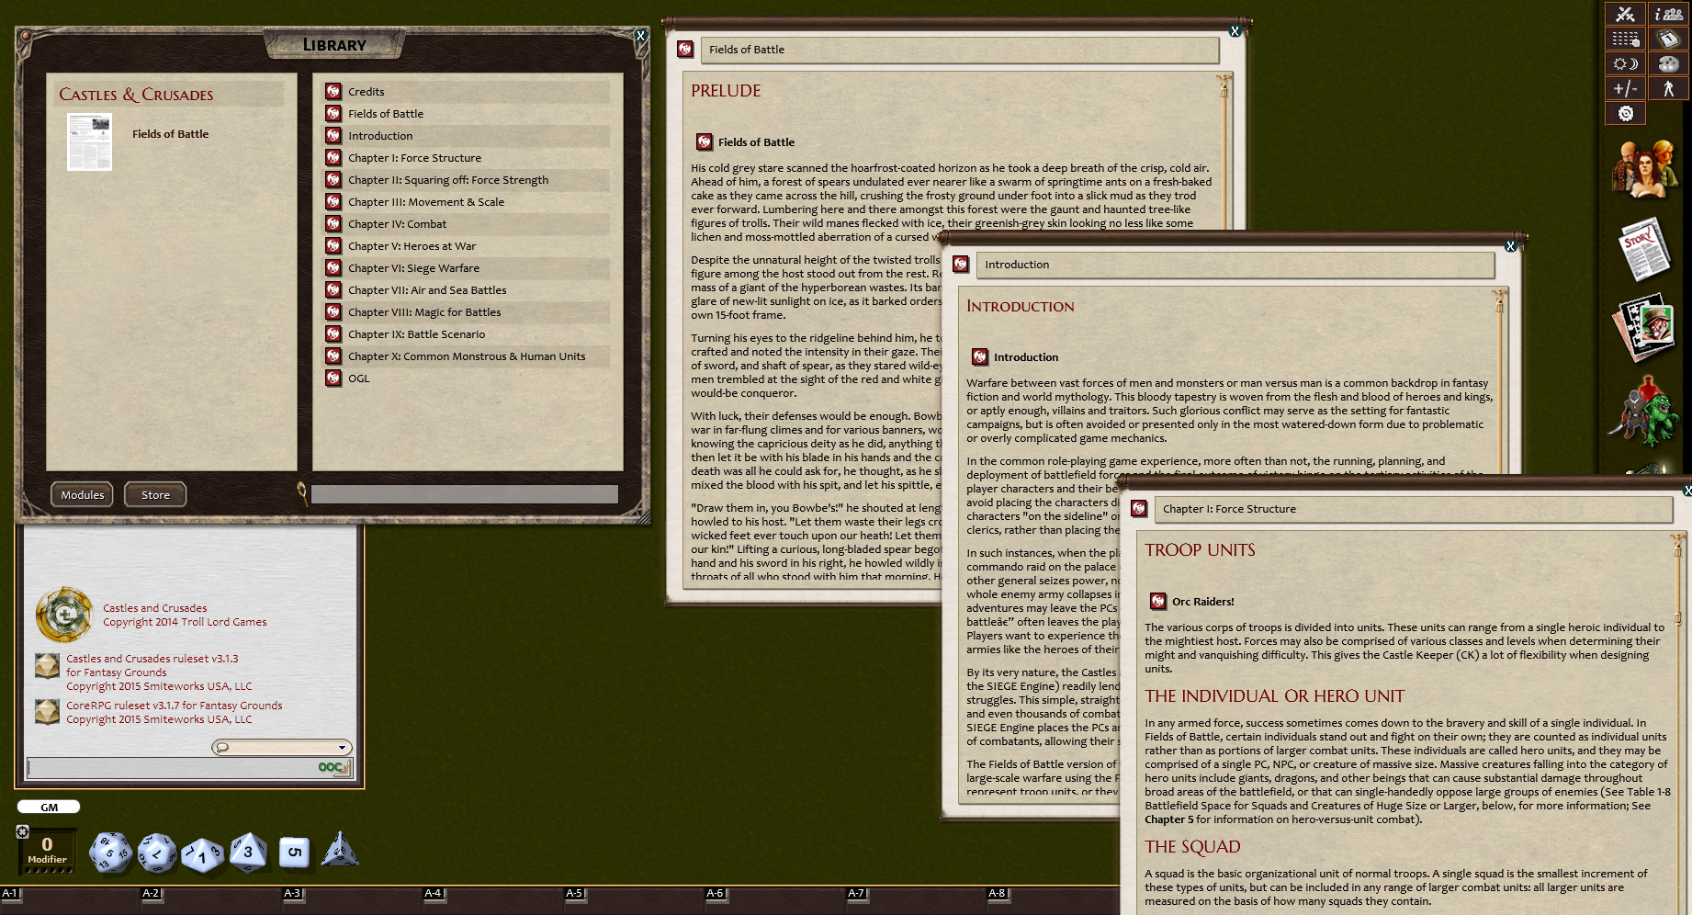The height and width of the screenshot is (915, 1692).
Task: Open the Options gear icon
Action: tap(1626, 112)
